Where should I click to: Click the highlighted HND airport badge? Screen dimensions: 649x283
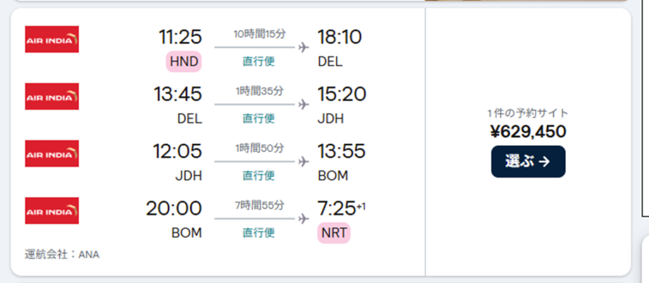pos(184,61)
